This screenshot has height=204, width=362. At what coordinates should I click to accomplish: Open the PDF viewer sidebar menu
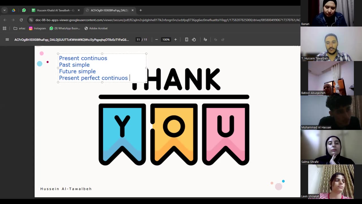(x=7, y=40)
